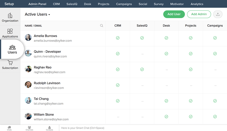Open the Organization section in sidebar
227x131 pixels.
10,17
